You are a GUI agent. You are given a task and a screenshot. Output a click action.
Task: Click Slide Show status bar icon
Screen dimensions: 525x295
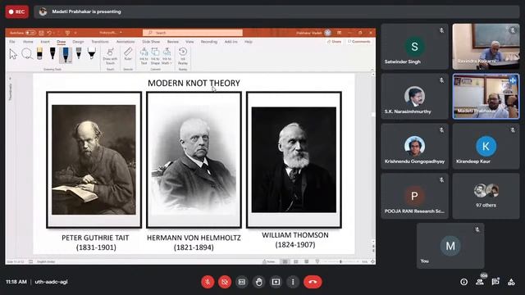tap(317, 261)
